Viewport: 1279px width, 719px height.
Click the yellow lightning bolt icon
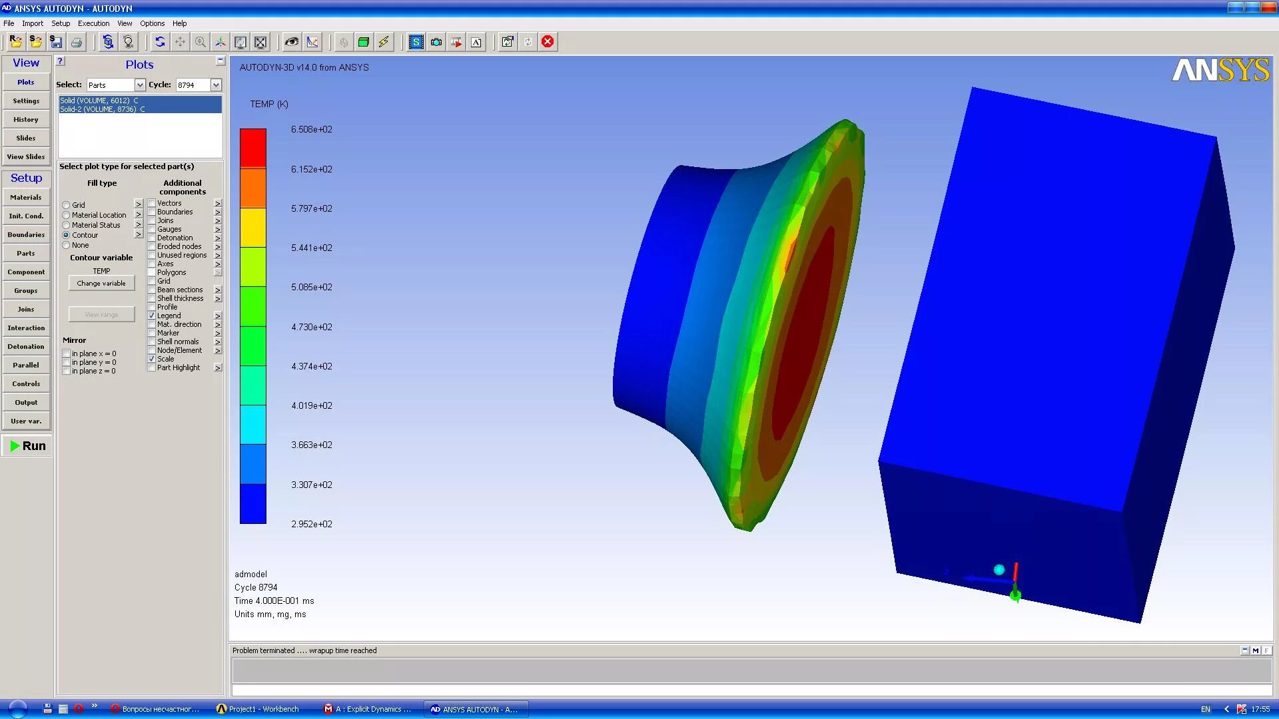384,42
